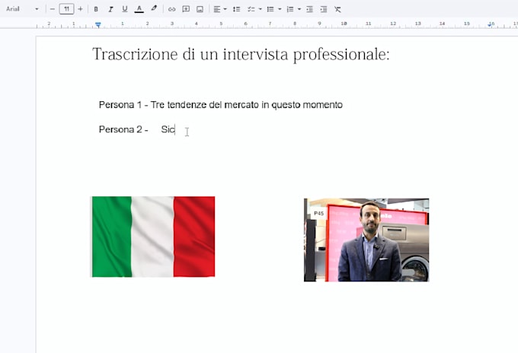Toggle underline formatting
The image size is (518, 353).
124,9
